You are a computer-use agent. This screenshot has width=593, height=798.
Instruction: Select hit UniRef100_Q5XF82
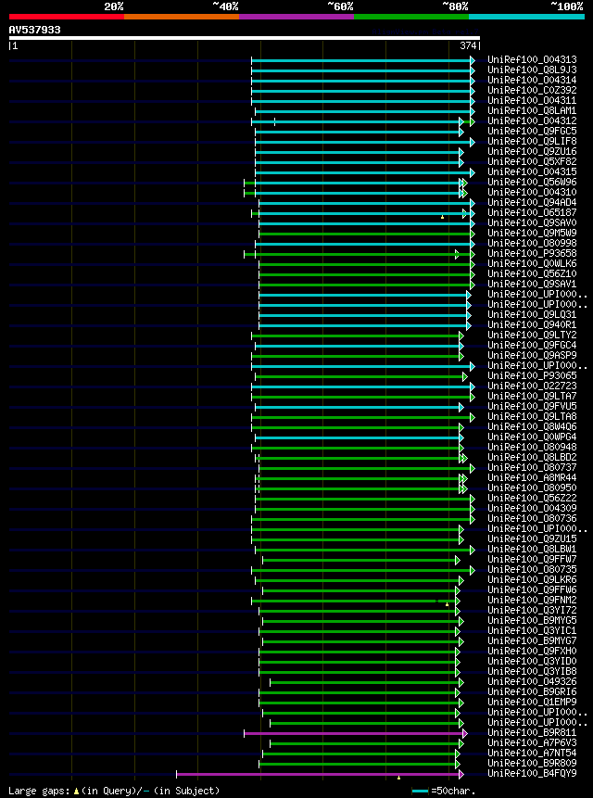pos(532,162)
